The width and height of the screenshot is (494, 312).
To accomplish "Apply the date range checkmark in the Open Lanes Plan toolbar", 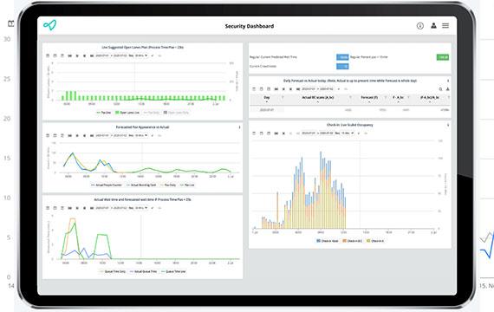I will 153,55.
